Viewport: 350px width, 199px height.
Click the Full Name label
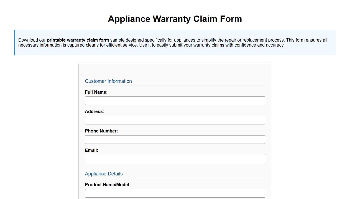click(96, 92)
